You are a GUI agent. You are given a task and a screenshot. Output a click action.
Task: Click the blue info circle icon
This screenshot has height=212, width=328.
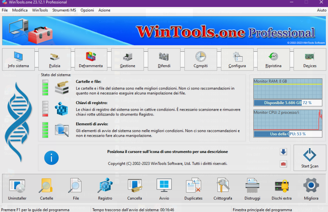tap(51, 158)
